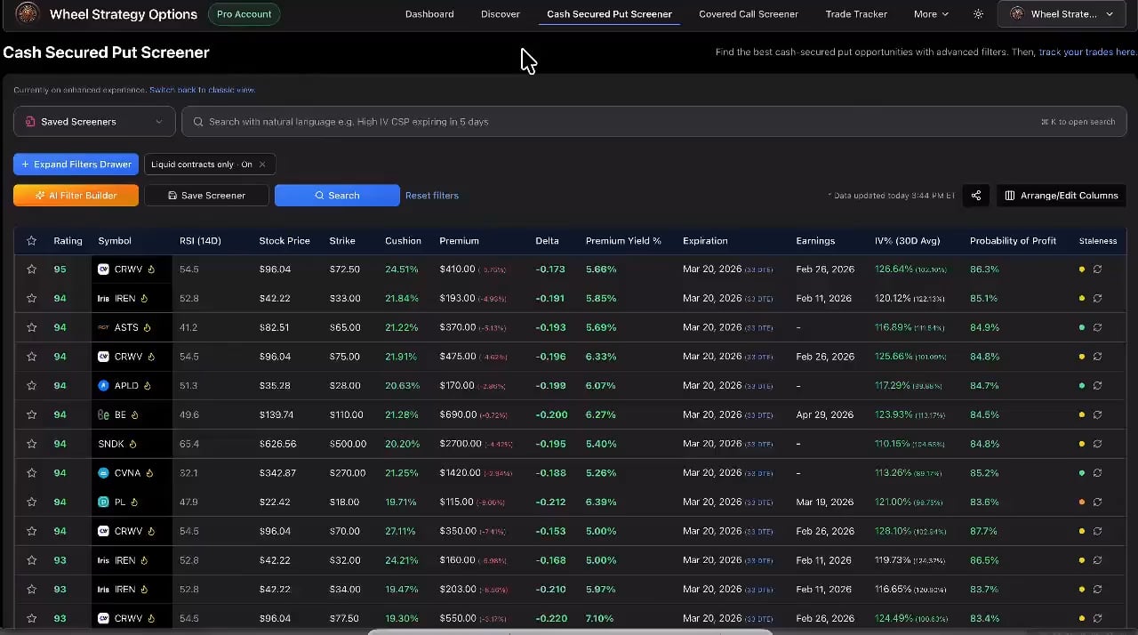This screenshot has height=635, width=1138.
Task: Click the CRWV ticker logo in the first row
Action: pyautogui.click(x=104, y=269)
